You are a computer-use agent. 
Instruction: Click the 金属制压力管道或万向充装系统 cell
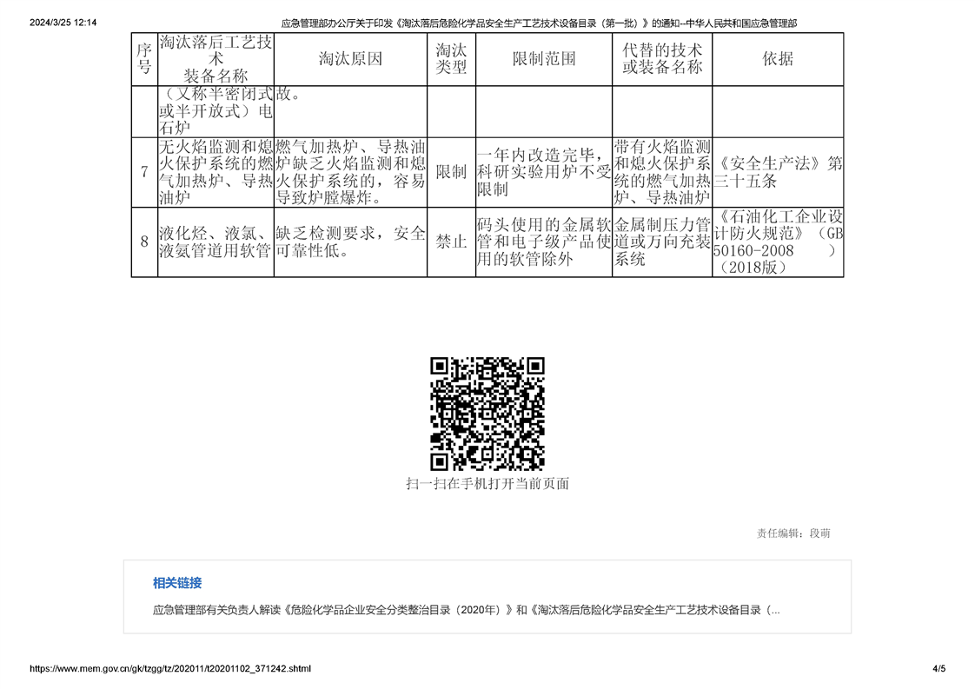(662, 242)
